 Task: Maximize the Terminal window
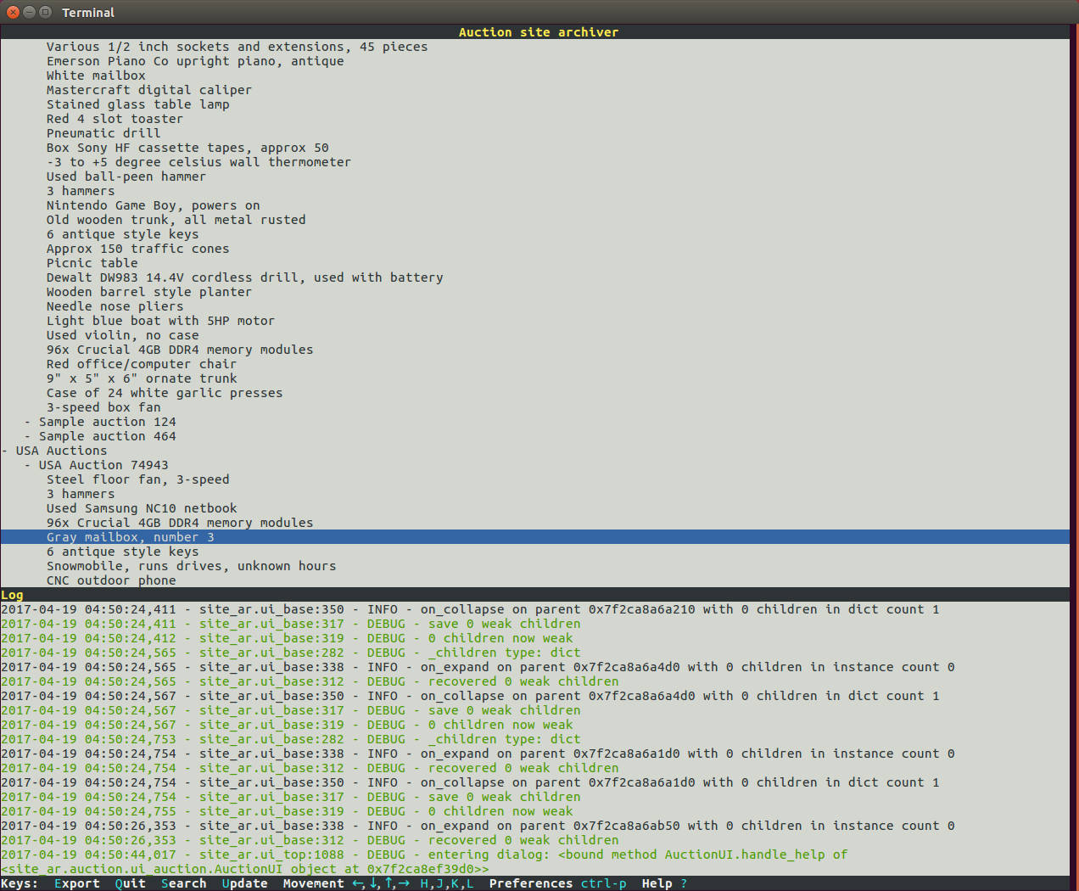tap(45, 12)
